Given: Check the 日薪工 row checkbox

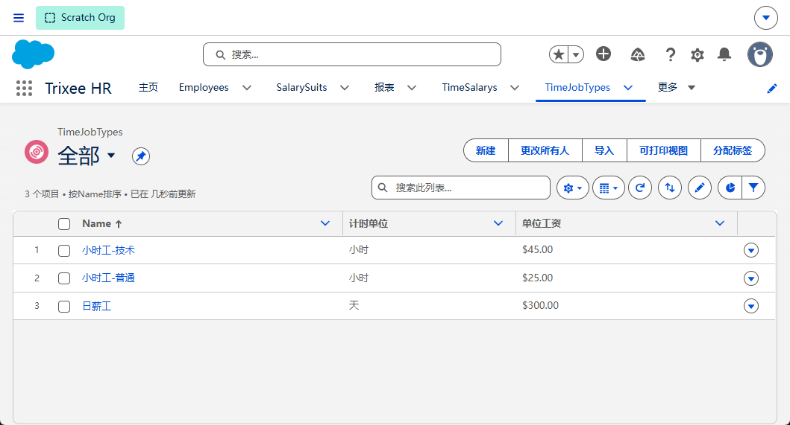Looking at the screenshot, I should pyautogui.click(x=64, y=307).
